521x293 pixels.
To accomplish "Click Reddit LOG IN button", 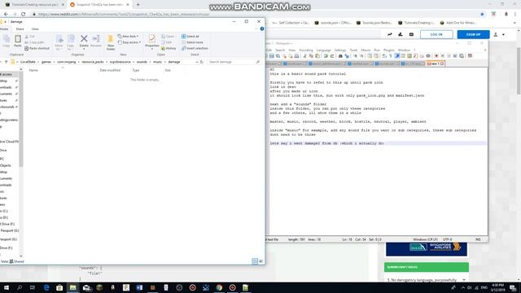I will coord(436,34).
